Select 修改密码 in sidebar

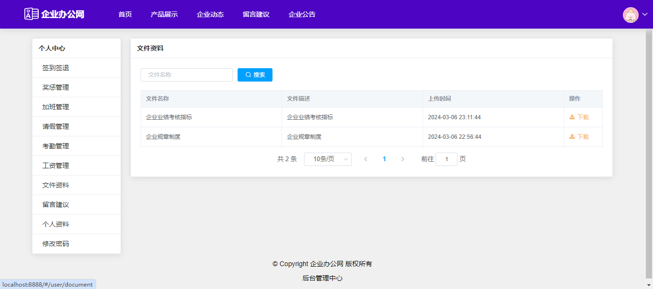tap(55, 244)
